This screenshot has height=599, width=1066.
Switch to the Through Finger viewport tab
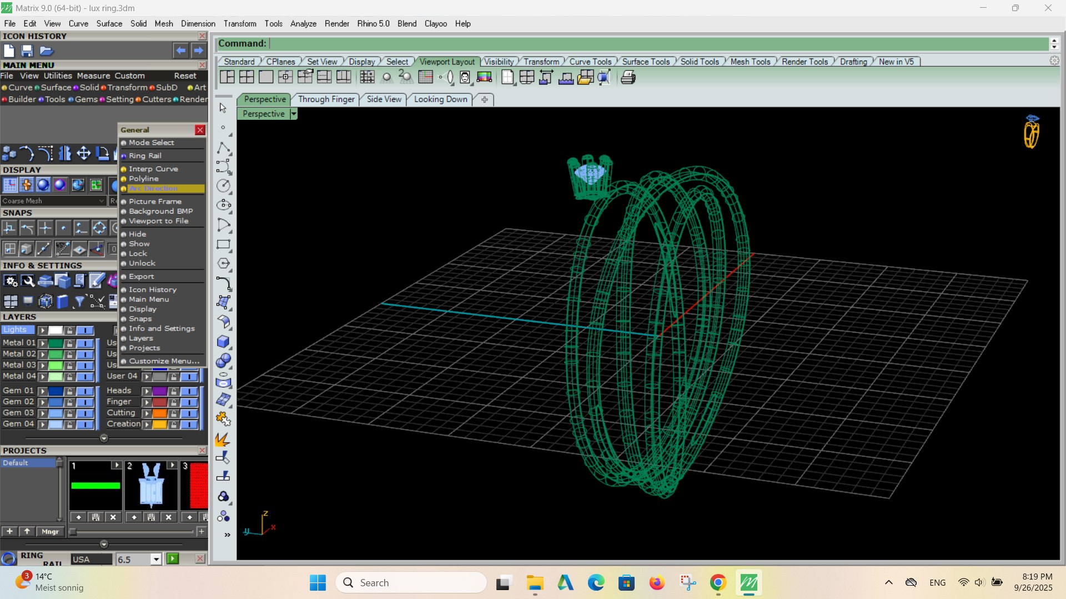(x=326, y=99)
